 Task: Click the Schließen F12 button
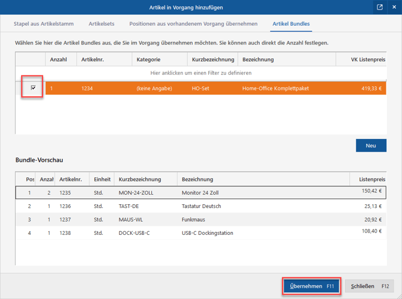click(x=370, y=286)
